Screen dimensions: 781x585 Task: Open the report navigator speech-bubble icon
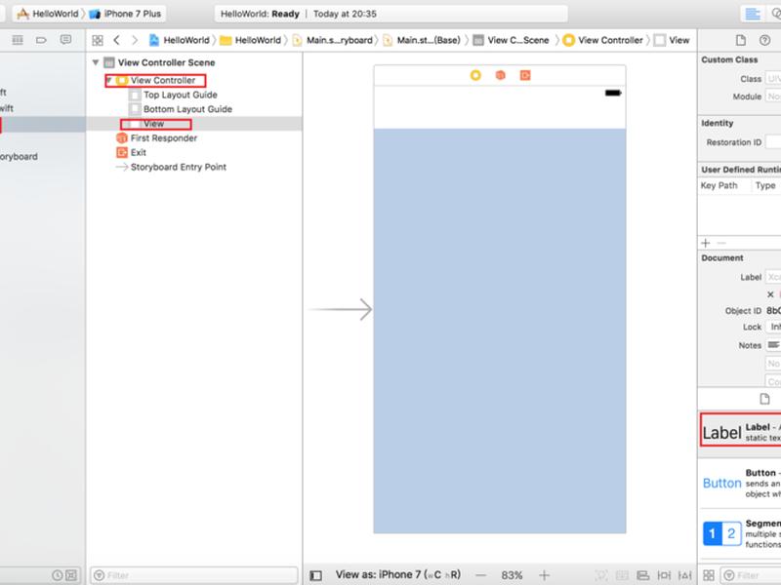[x=65, y=40]
